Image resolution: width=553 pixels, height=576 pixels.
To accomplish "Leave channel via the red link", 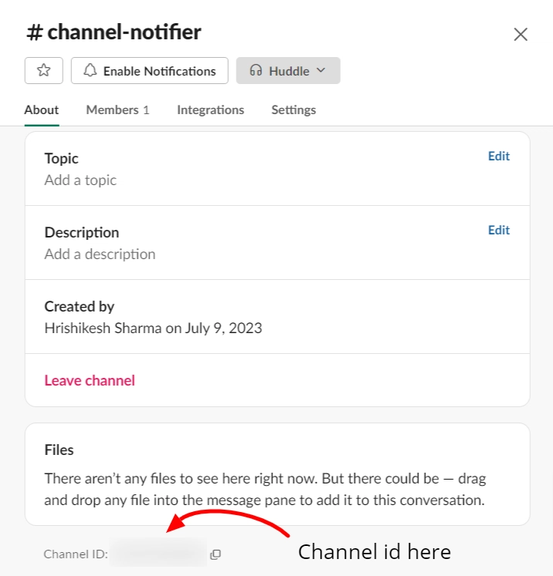I will coord(90,380).
